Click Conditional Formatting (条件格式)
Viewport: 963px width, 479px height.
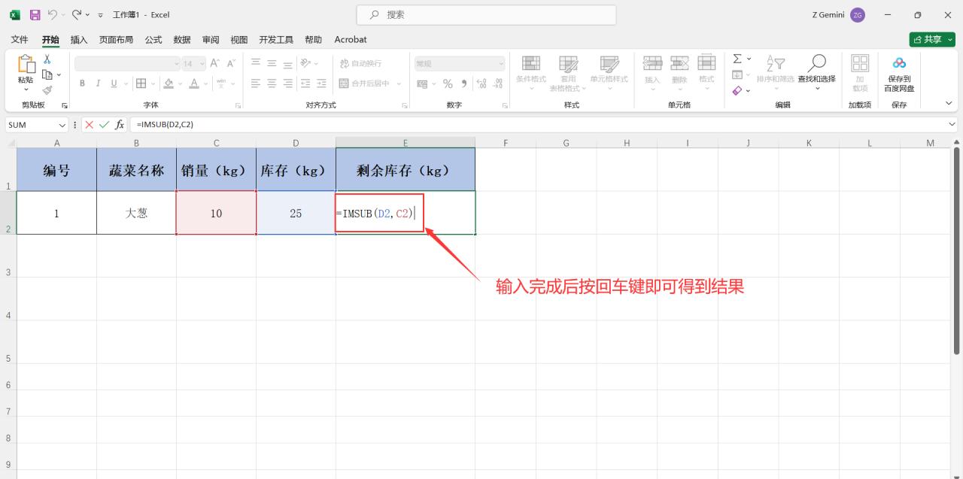pos(531,71)
